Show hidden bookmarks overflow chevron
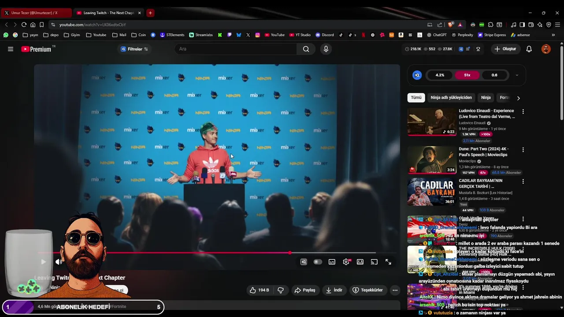The height and width of the screenshot is (317, 564). [553, 35]
